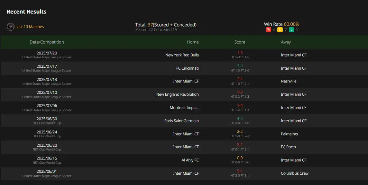The width and height of the screenshot is (368, 185).
Task: Open the 1-2 score of New England match
Action: pyautogui.click(x=240, y=92)
